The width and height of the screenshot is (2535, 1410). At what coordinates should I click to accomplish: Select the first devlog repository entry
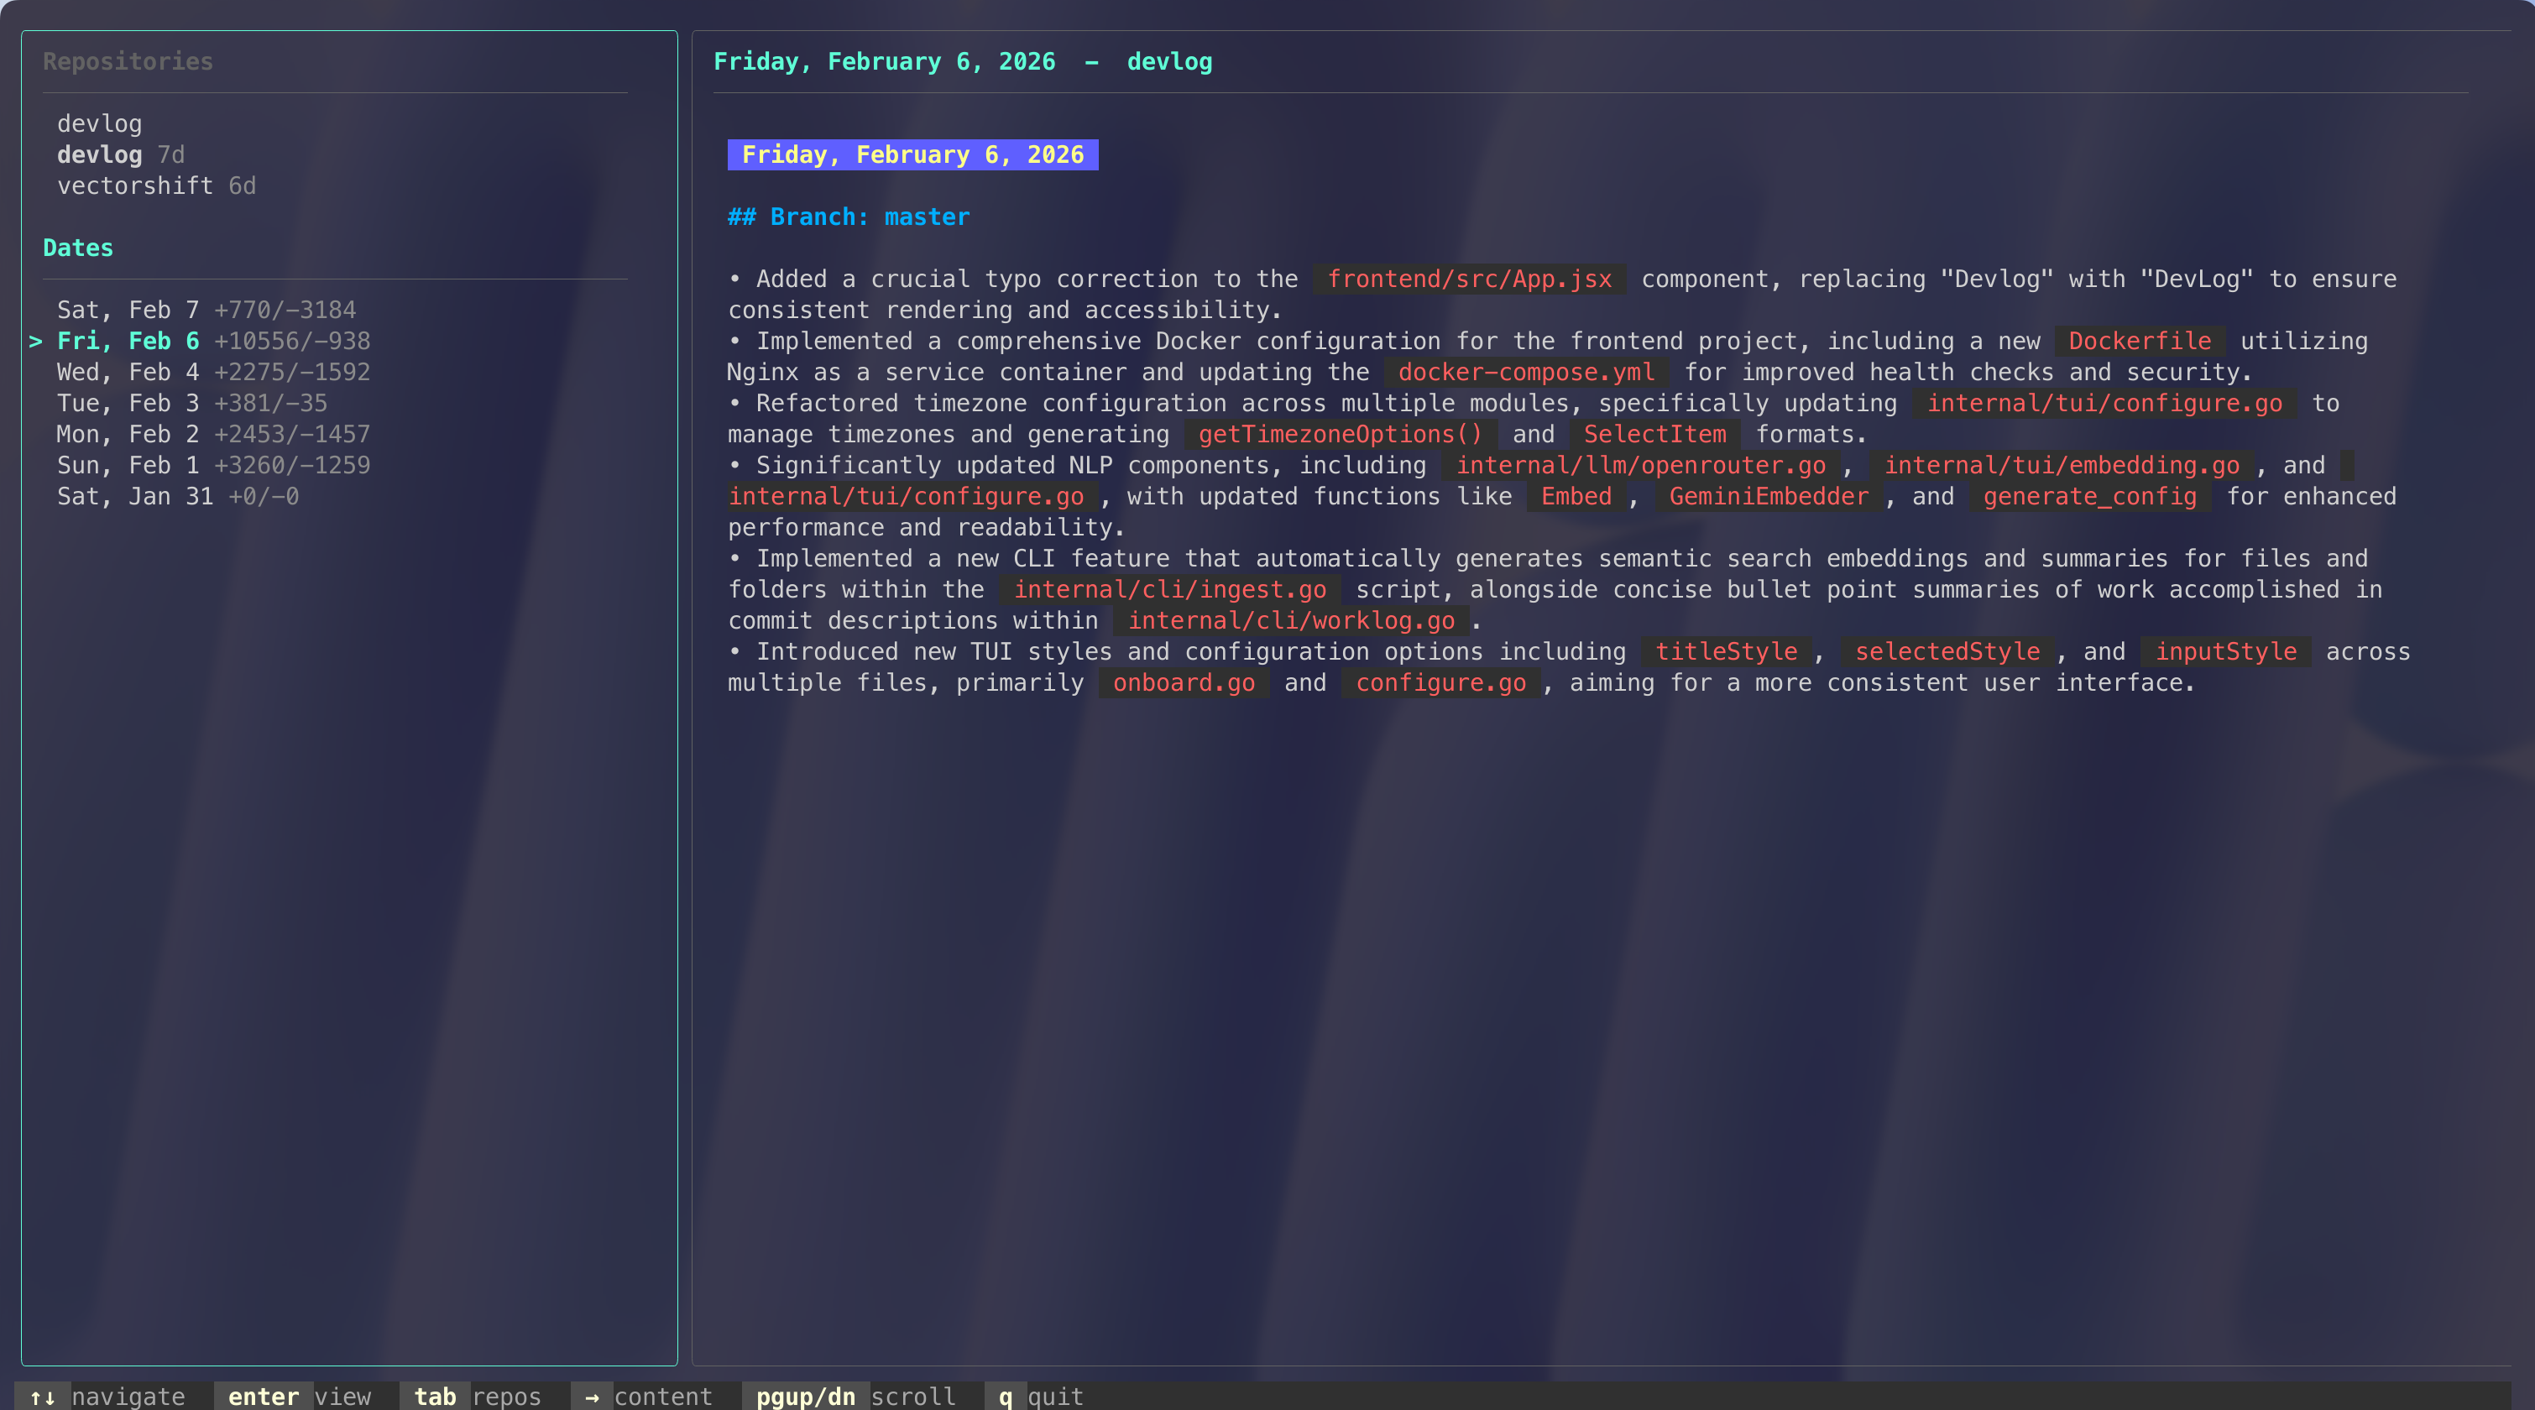pos(99,124)
